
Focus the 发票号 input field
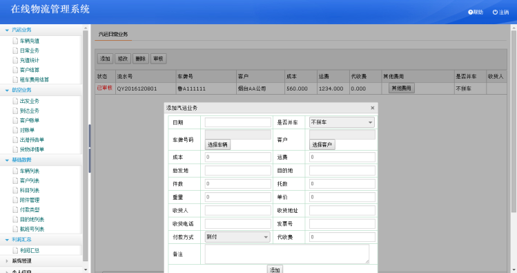(342, 224)
